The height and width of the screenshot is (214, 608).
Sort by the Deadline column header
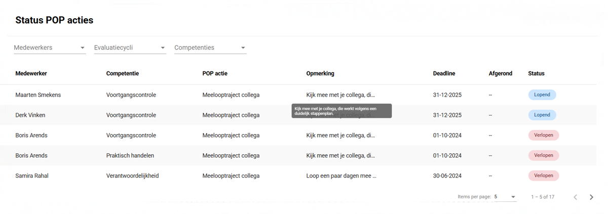point(444,73)
